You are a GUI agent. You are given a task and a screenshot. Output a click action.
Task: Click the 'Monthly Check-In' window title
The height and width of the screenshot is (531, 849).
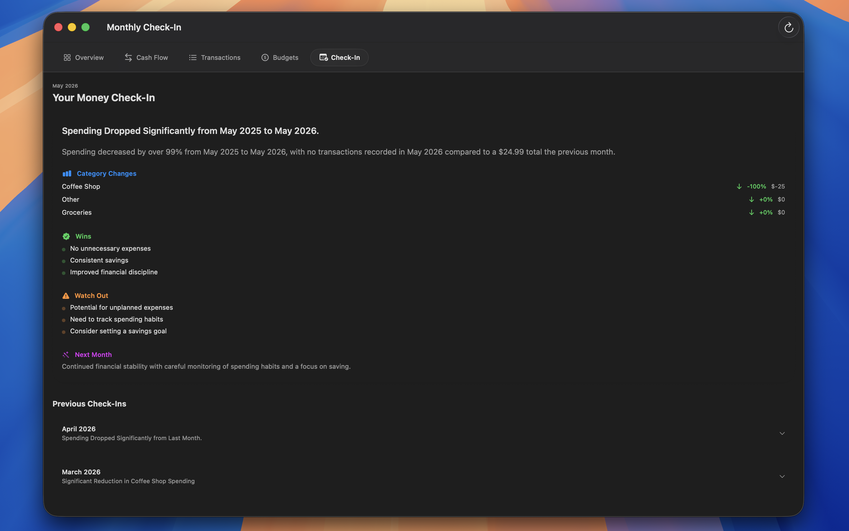click(x=144, y=27)
